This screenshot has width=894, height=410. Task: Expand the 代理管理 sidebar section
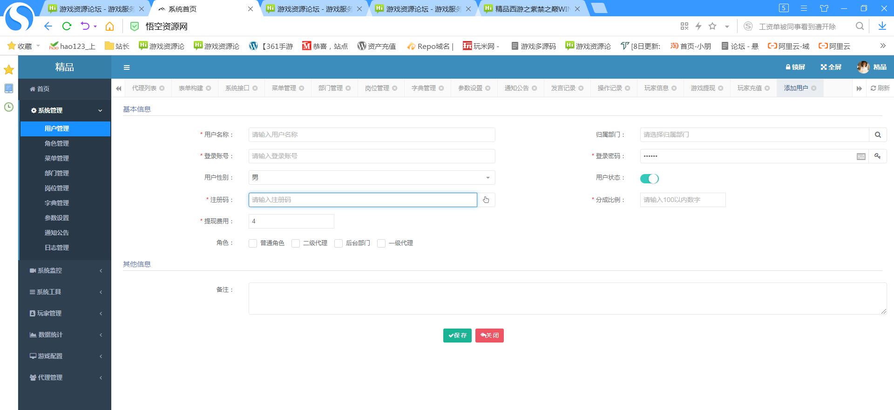pyautogui.click(x=65, y=378)
